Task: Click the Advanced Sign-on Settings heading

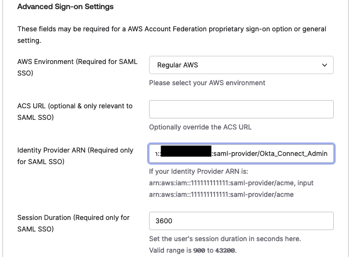Action: (65, 7)
